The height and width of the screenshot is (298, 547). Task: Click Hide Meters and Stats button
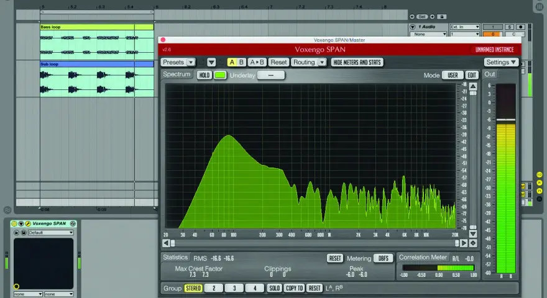pyautogui.click(x=357, y=62)
